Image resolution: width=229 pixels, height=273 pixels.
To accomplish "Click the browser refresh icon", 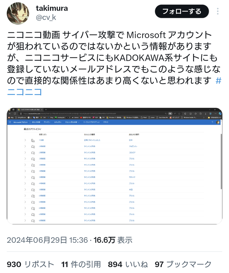I will 15,114.
